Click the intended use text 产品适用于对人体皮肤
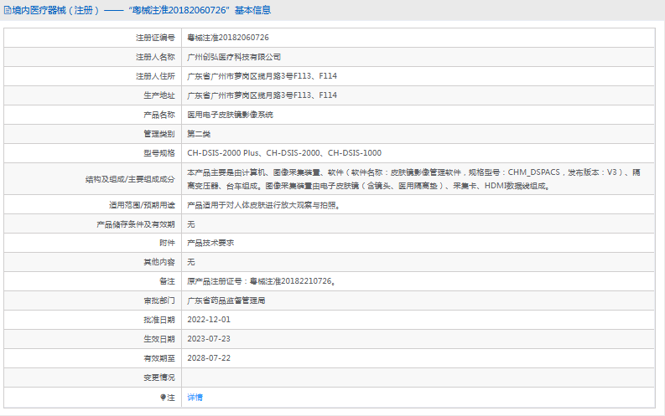The height and width of the screenshot is (416, 665). pos(264,205)
